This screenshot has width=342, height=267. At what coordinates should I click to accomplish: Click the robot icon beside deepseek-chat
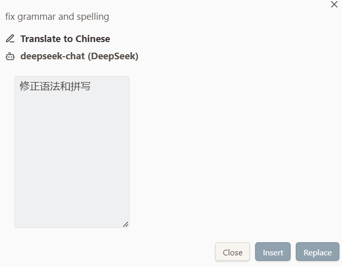[x=10, y=56]
